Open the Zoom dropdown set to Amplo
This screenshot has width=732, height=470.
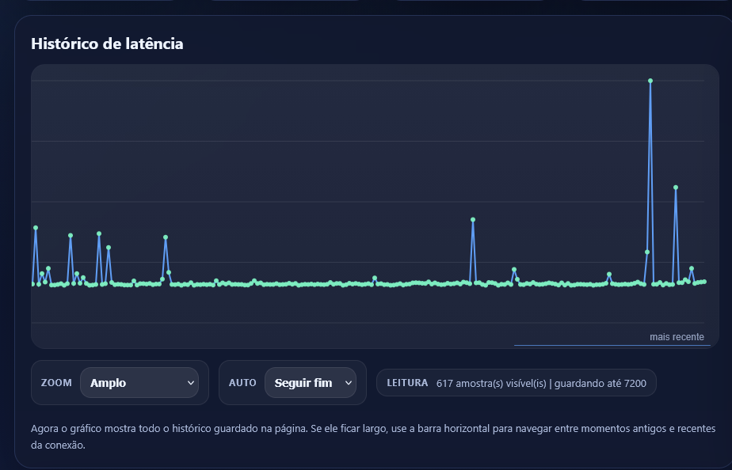pyautogui.click(x=139, y=383)
